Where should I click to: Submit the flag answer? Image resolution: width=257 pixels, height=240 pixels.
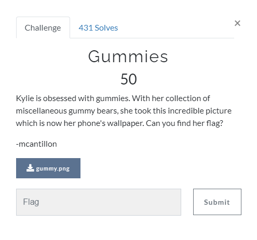tap(217, 202)
